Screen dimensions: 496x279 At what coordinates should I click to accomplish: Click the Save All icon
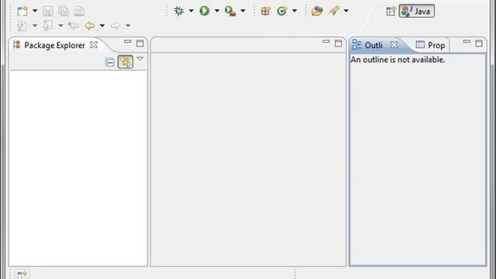[64, 12]
